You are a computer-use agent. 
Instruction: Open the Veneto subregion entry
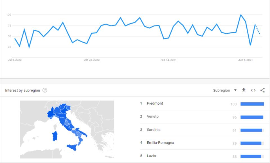click(x=152, y=116)
